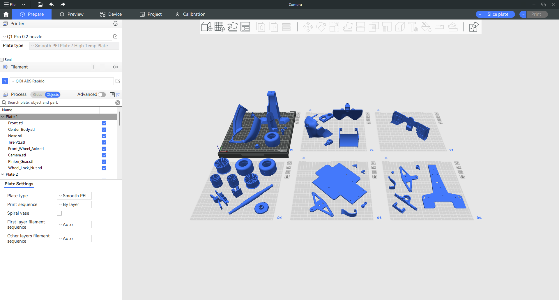Open printer settings gear icon
The height and width of the screenshot is (300, 559).
click(x=116, y=24)
